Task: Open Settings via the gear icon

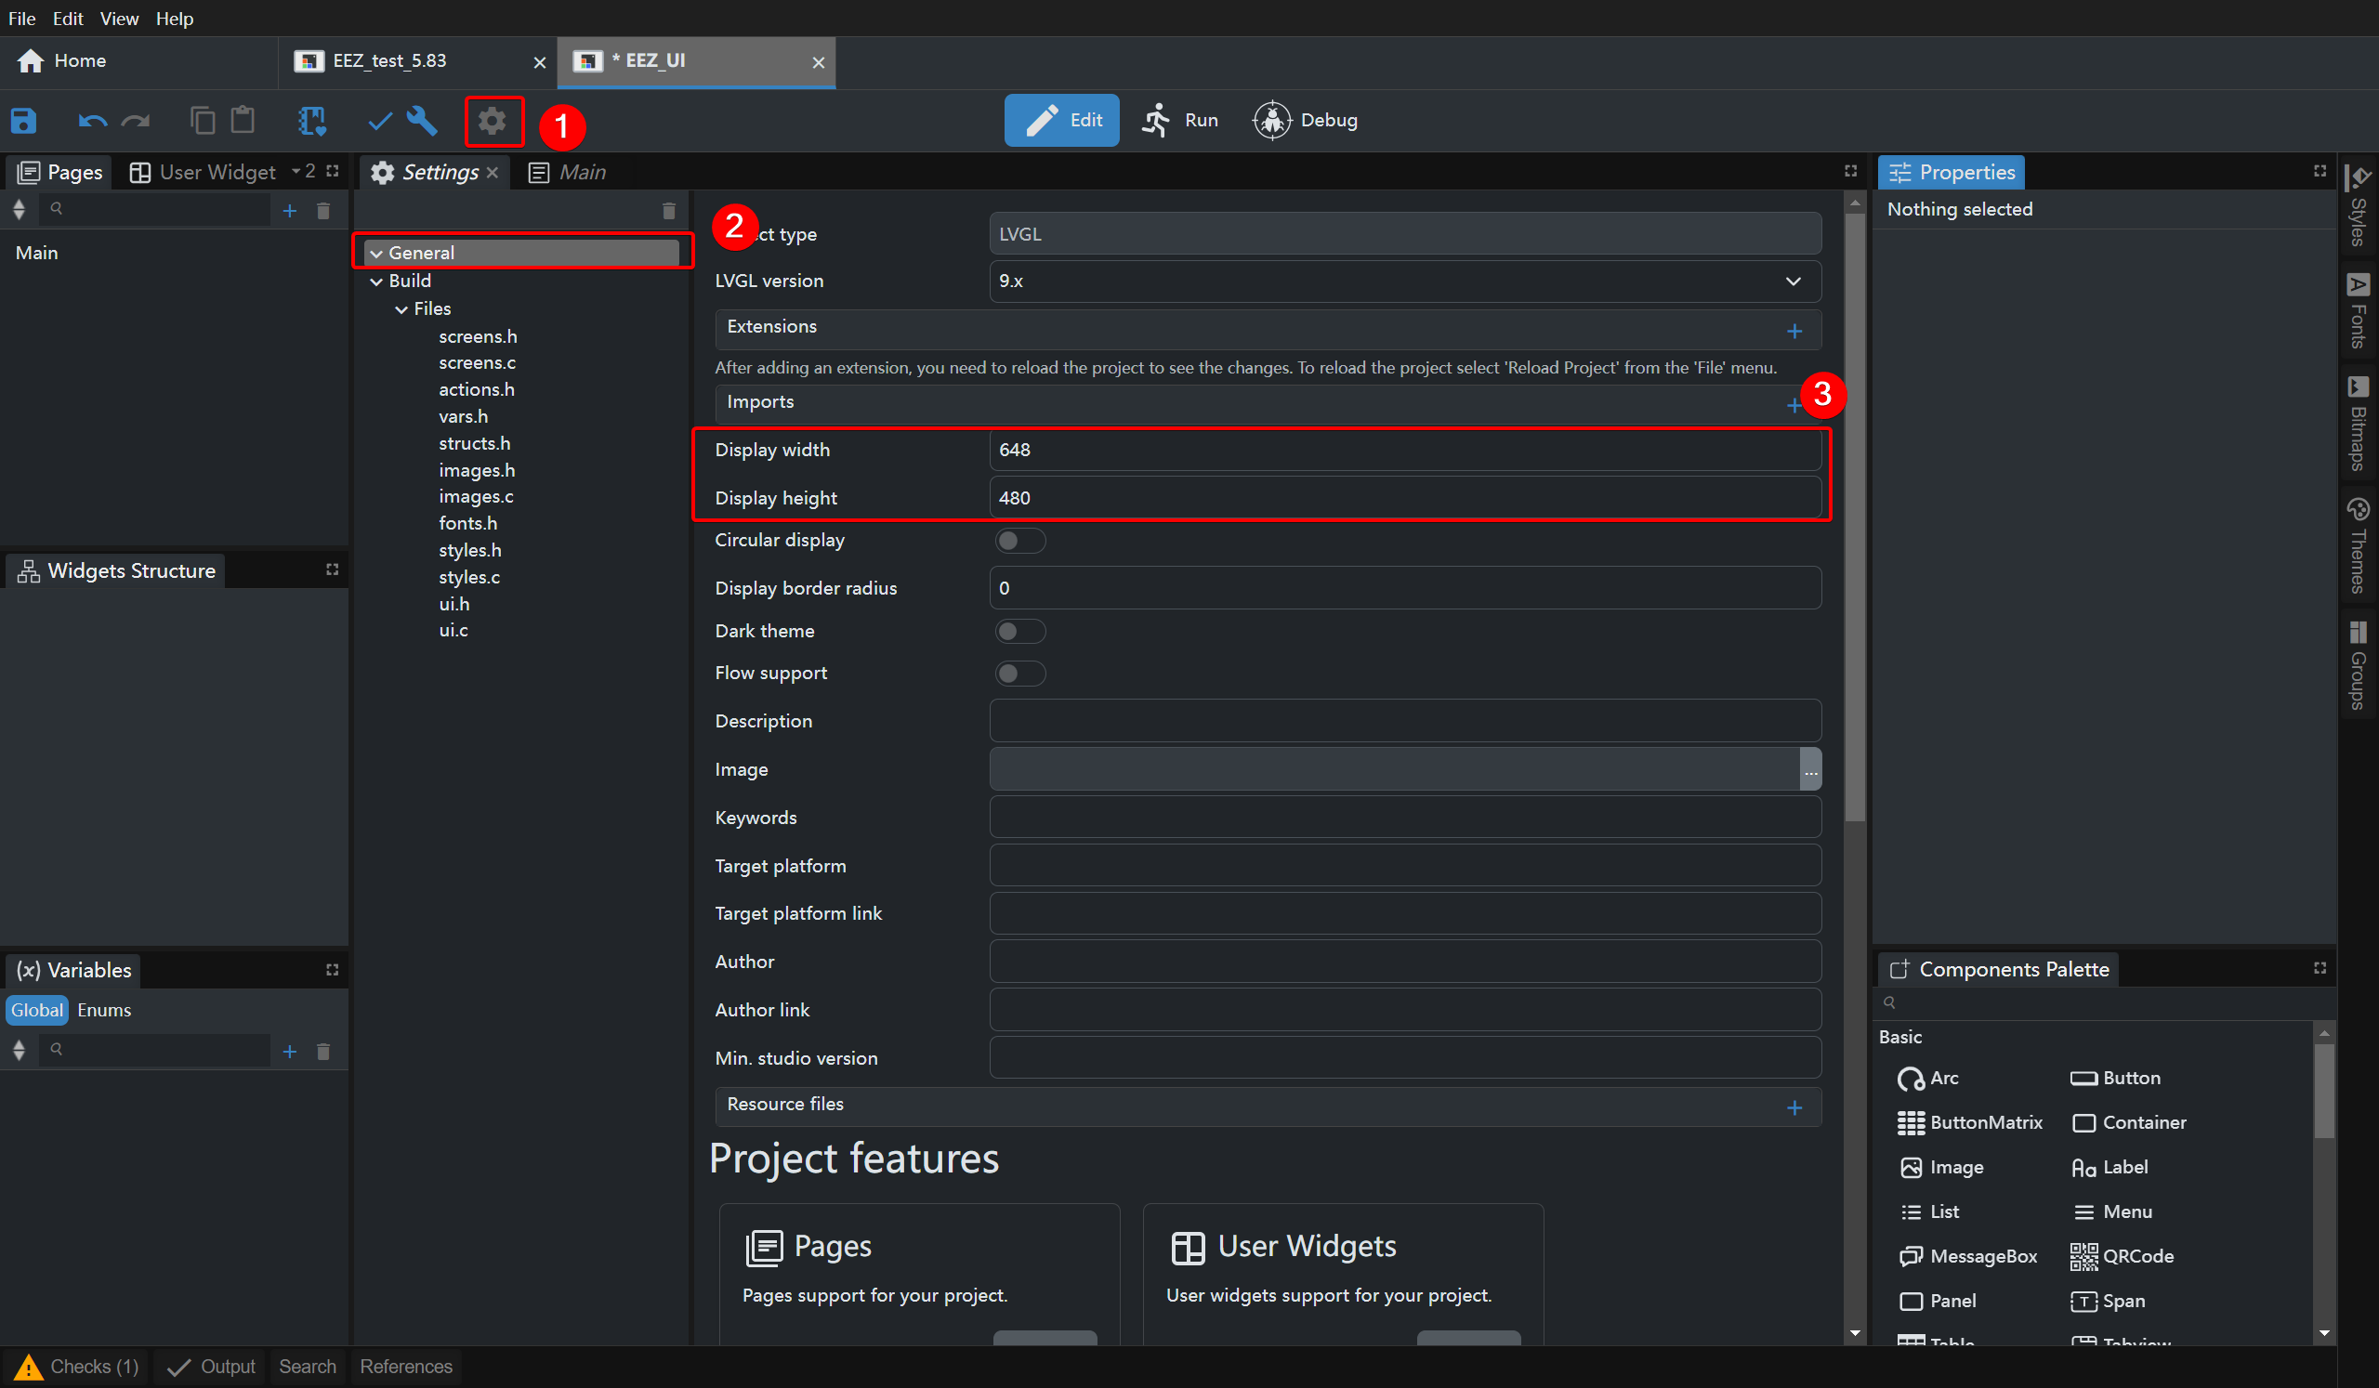Action: point(492,121)
